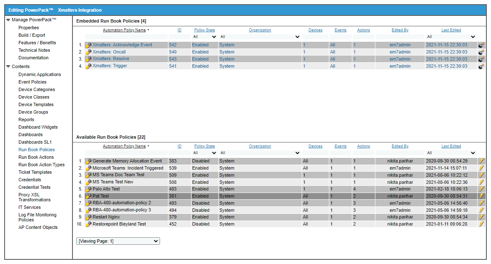This screenshot has width=491, height=264.
Task: Collapse the Manage PowerPack tree section
Action: click(8, 20)
